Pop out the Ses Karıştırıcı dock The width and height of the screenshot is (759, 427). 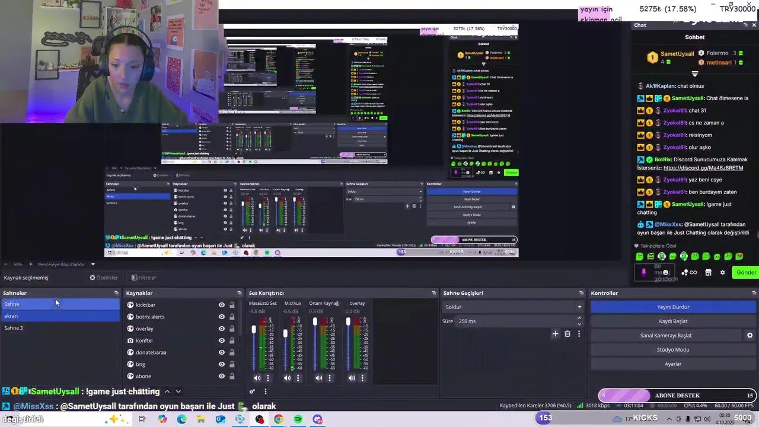pos(434,293)
